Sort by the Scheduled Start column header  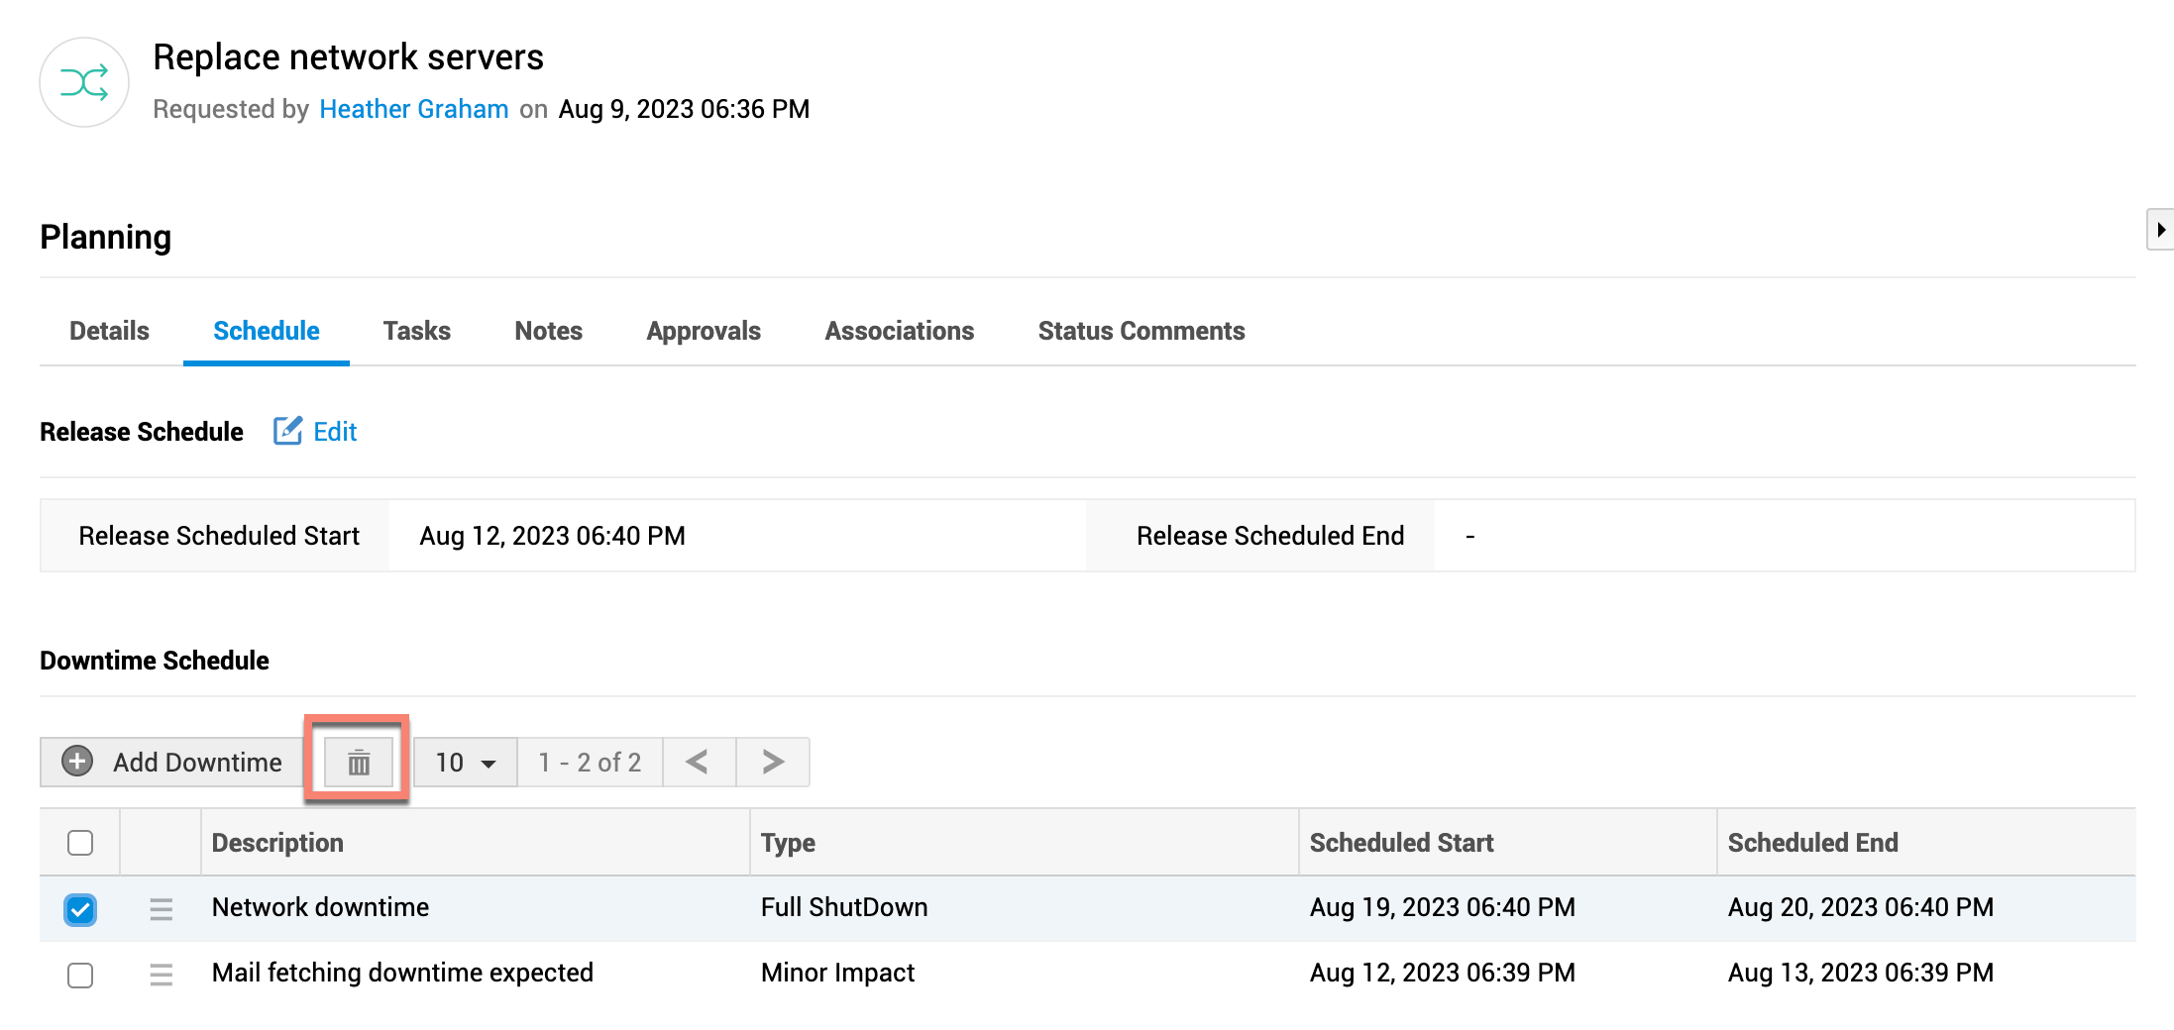click(1401, 843)
